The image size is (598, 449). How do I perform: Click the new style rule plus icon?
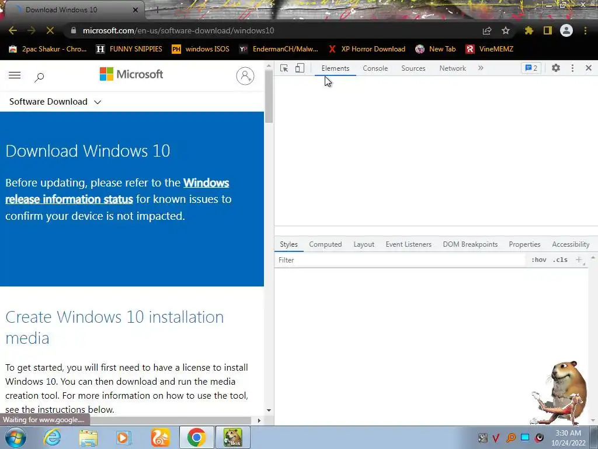[x=579, y=260]
